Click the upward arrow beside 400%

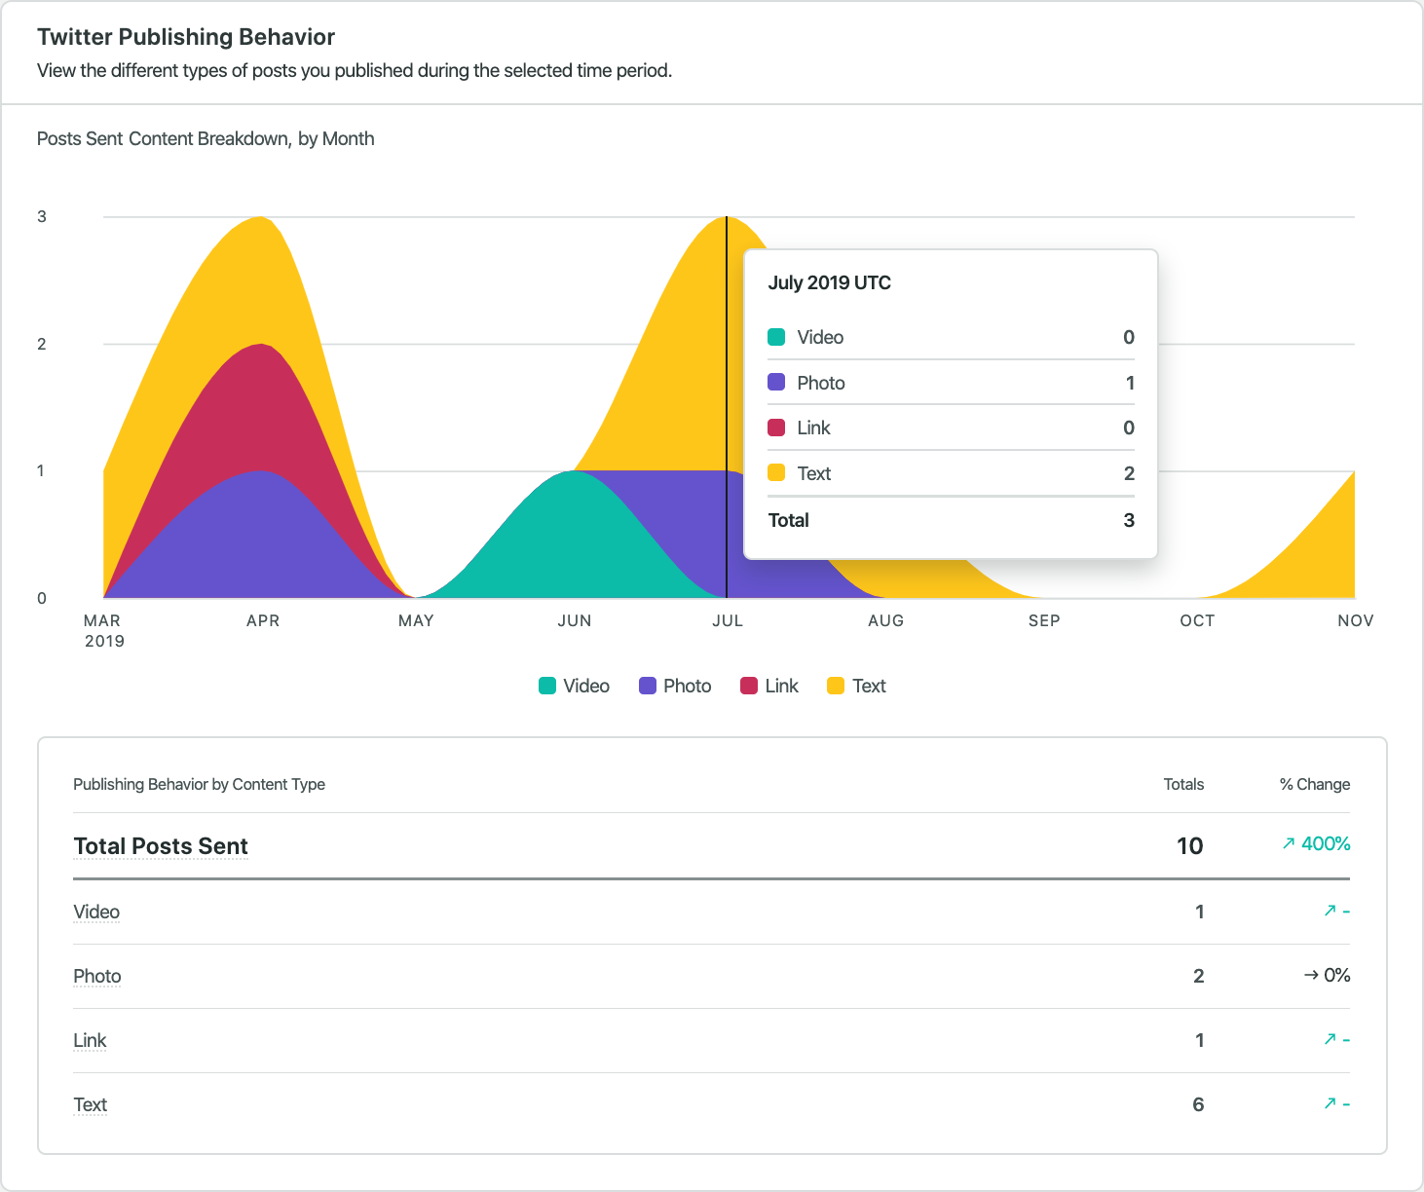coord(1289,843)
